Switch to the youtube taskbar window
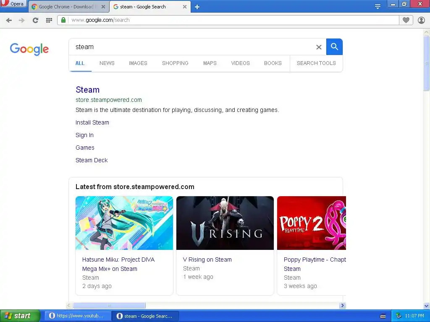430x322 pixels. [x=77, y=316]
